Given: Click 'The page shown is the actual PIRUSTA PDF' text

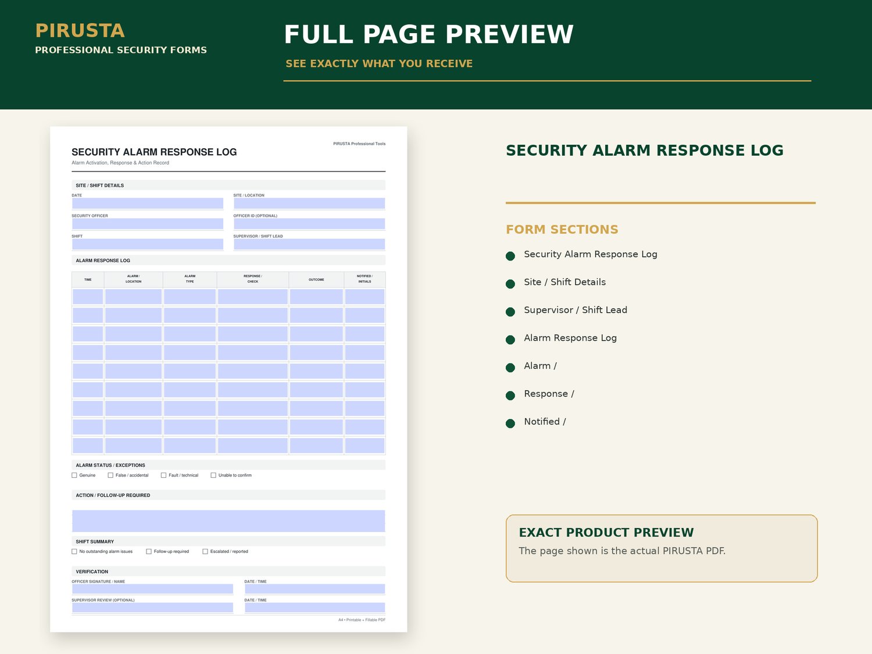Looking at the screenshot, I should [622, 551].
